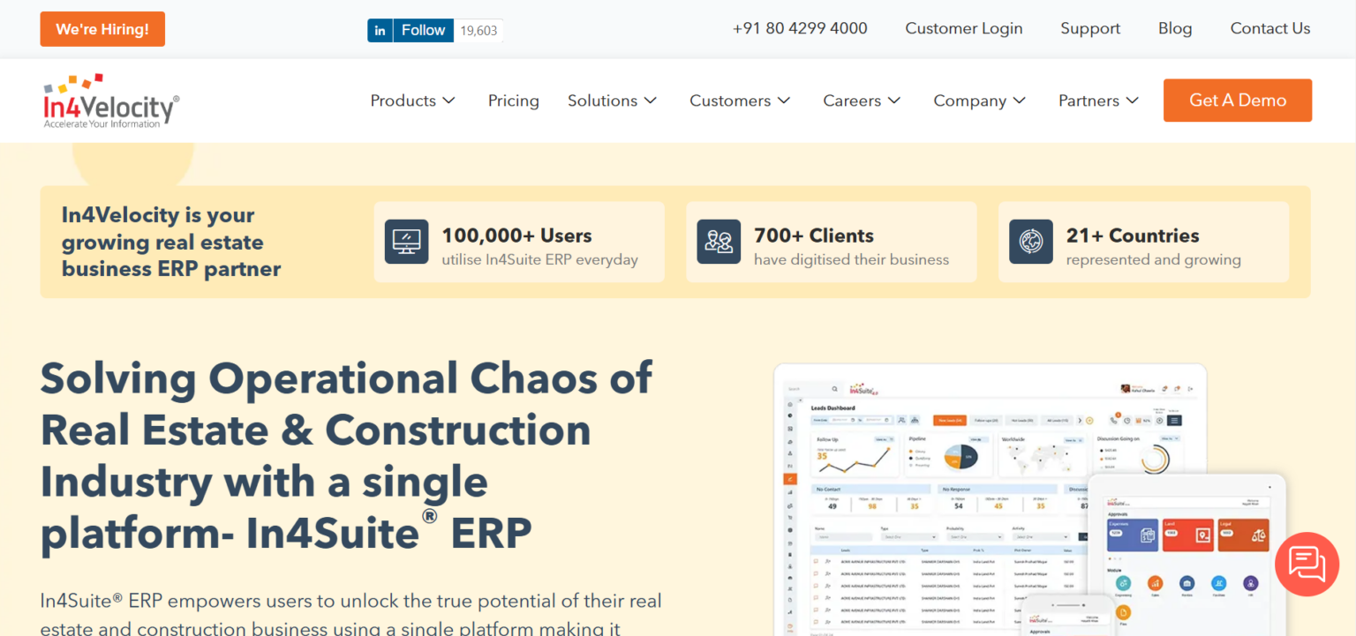Click the We're Hiring! button

coord(102,28)
